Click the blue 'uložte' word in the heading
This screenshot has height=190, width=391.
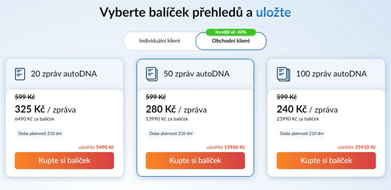coord(273,12)
